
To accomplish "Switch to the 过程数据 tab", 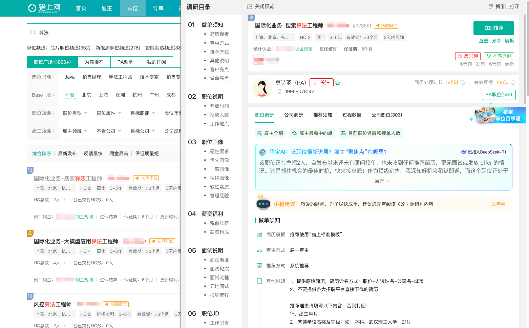I will tap(352, 115).
